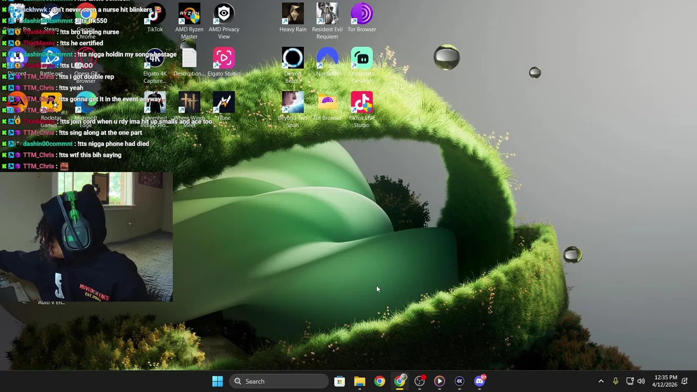Switch to OBS Studio in the taskbar

tap(419, 381)
